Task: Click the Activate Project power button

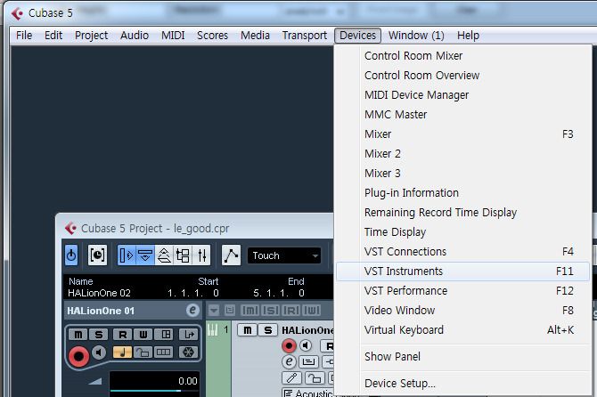Action: (71, 255)
